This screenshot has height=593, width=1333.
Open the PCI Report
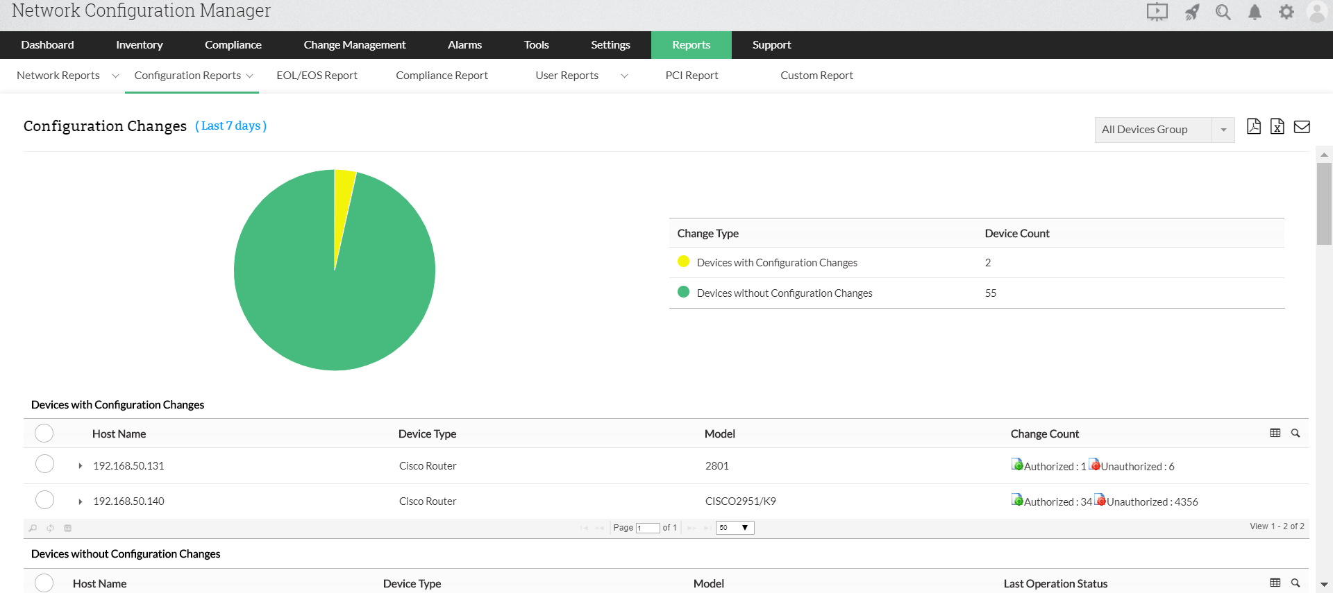(691, 76)
